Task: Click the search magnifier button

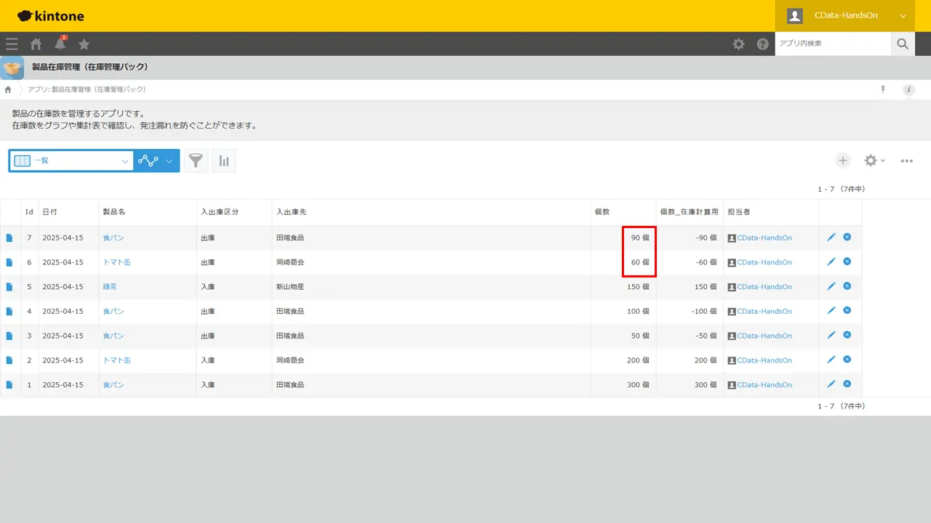Action: (903, 44)
